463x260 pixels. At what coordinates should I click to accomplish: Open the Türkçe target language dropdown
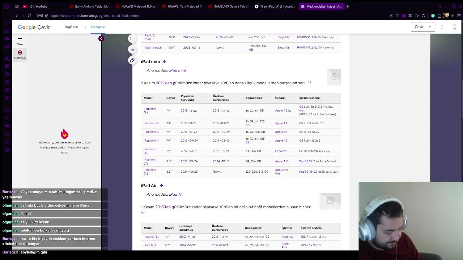pos(98,27)
